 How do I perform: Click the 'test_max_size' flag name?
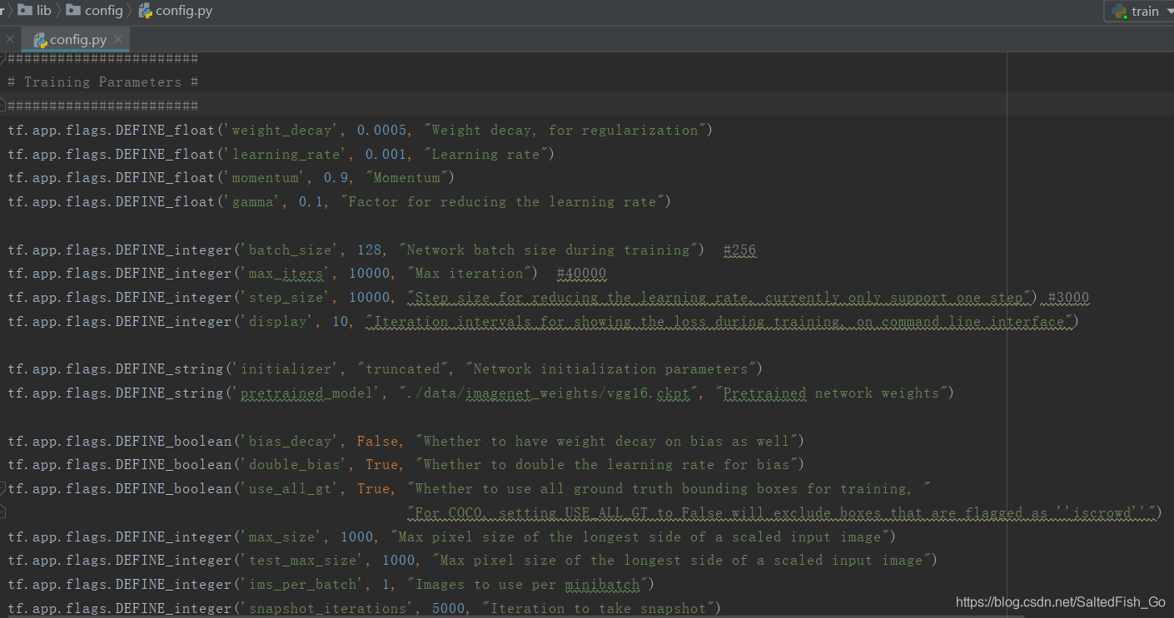[303, 561]
